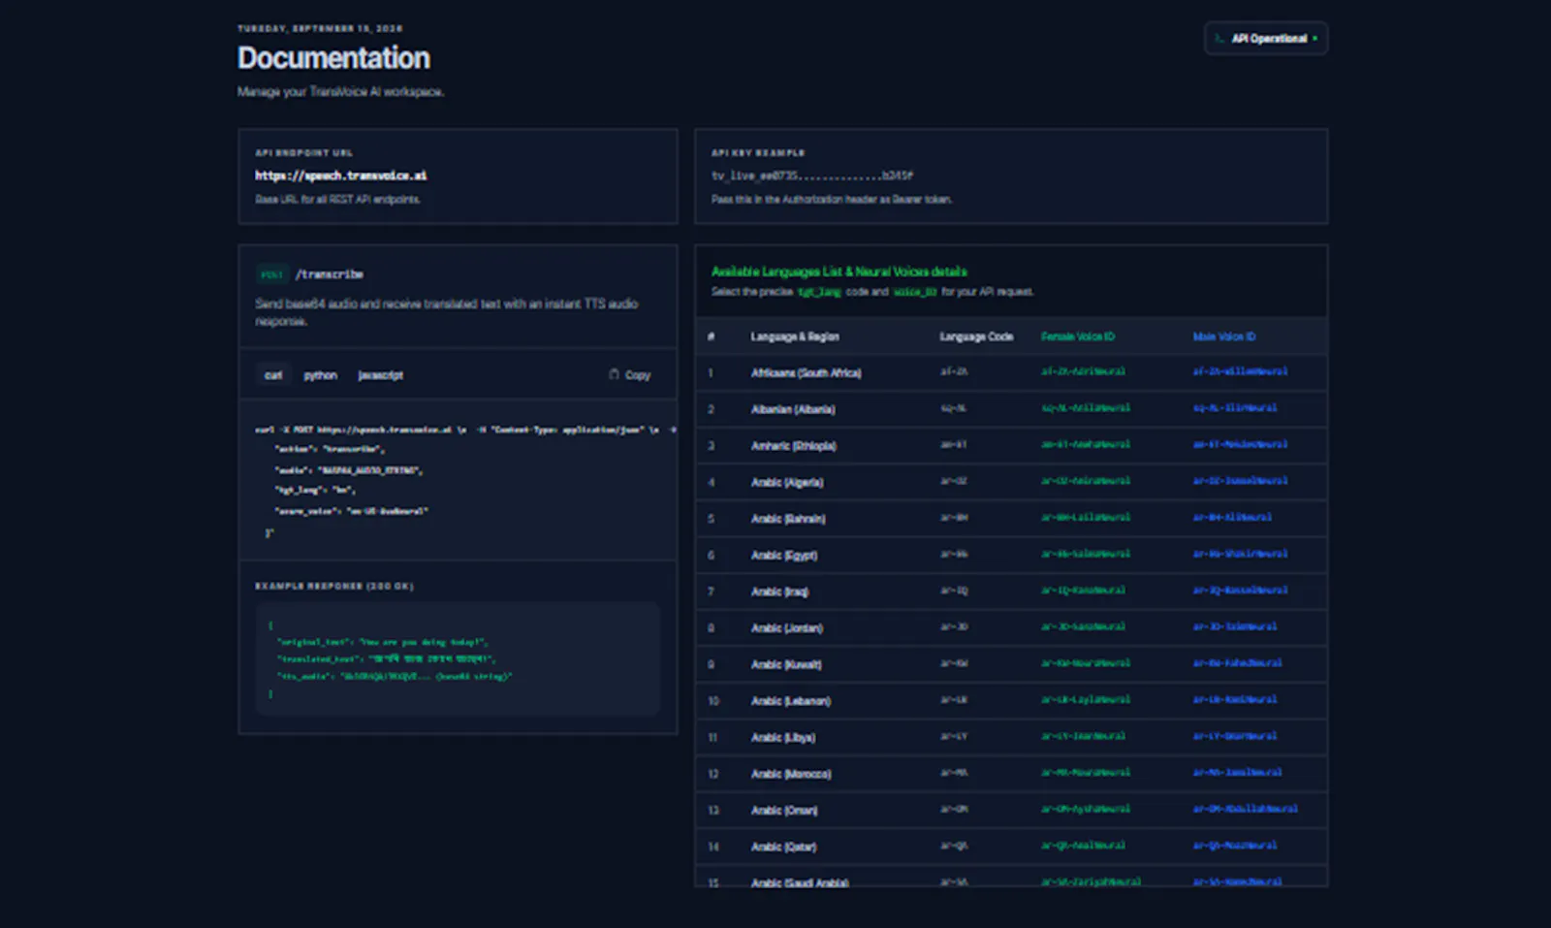
Task: Select the Arabic (Algeria) male voice ID
Action: pyautogui.click(x=1240, y=481)
